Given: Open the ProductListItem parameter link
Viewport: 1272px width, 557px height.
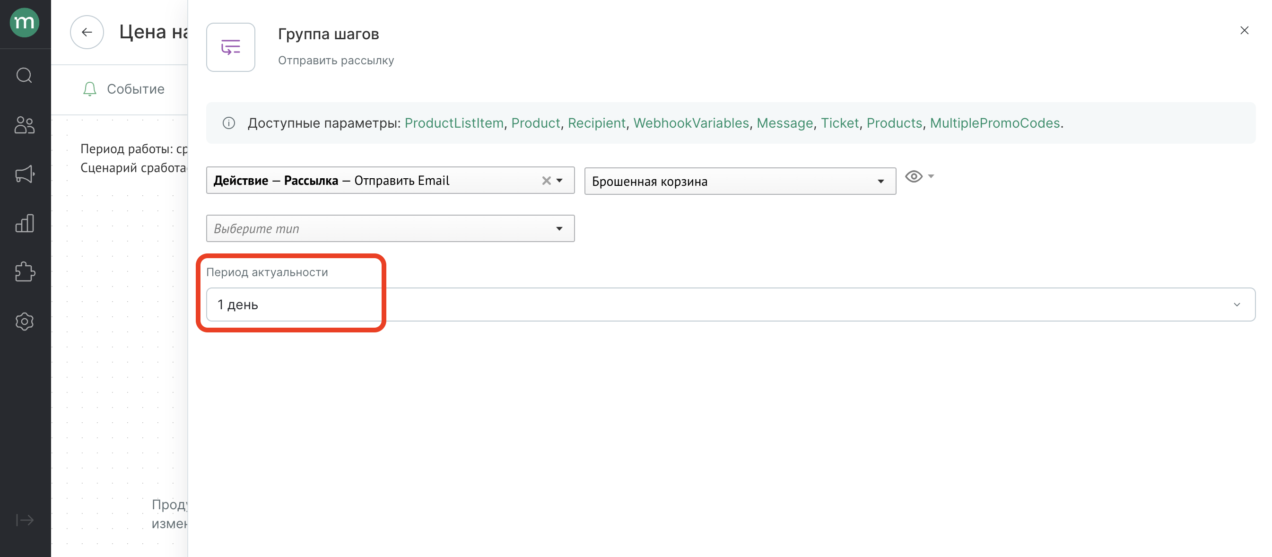Looking at the screenshot, I should click(454, 123).
